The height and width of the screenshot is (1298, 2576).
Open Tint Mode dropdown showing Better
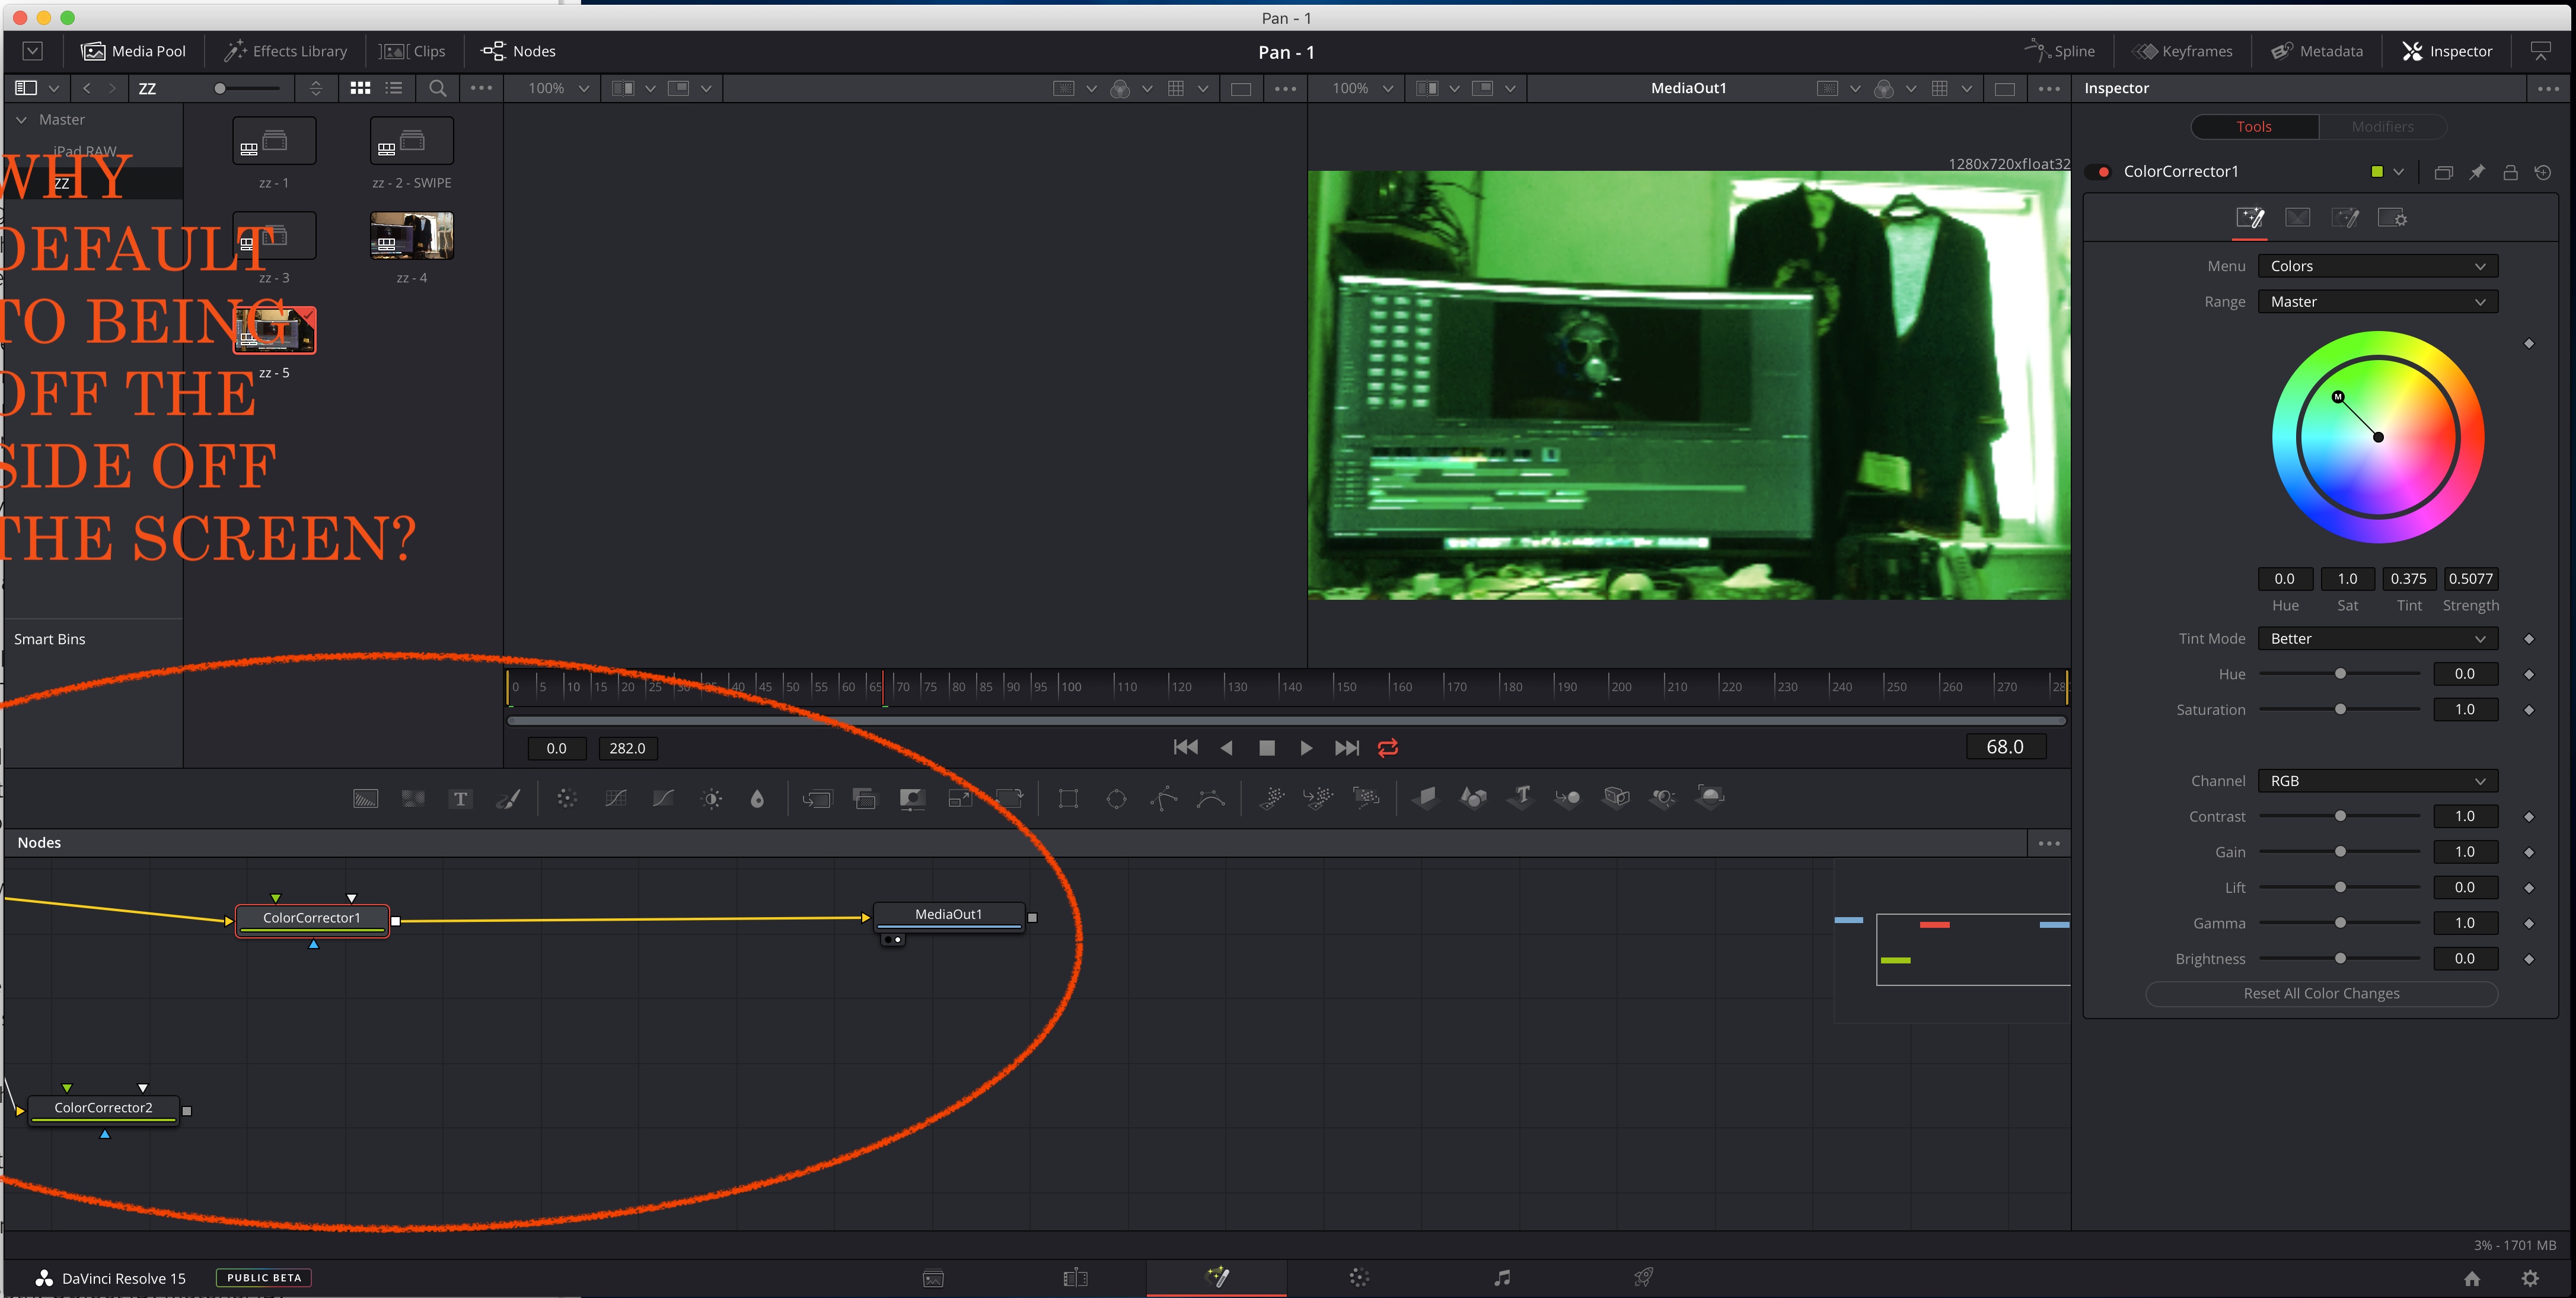(x=2378, y=638)
